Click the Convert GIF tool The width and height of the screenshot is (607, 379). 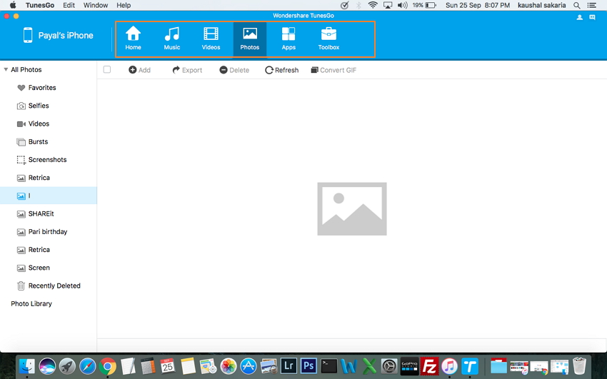click(333, 70)
